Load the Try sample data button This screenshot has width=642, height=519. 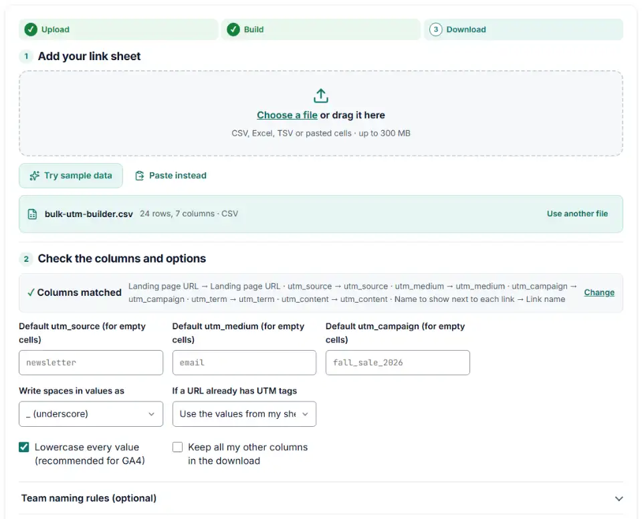pyautogui.click(x=71, y=176)
